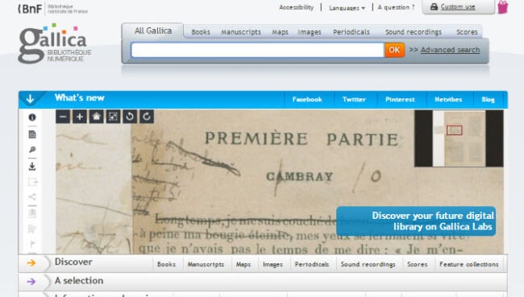Reset view with the home icon
The width and height of the screenshot is (524, 297).
coord(96,117)
